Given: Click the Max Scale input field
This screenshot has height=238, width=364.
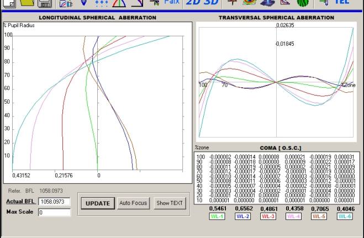Looking at the screenshot, I should [x=54, y=212].
